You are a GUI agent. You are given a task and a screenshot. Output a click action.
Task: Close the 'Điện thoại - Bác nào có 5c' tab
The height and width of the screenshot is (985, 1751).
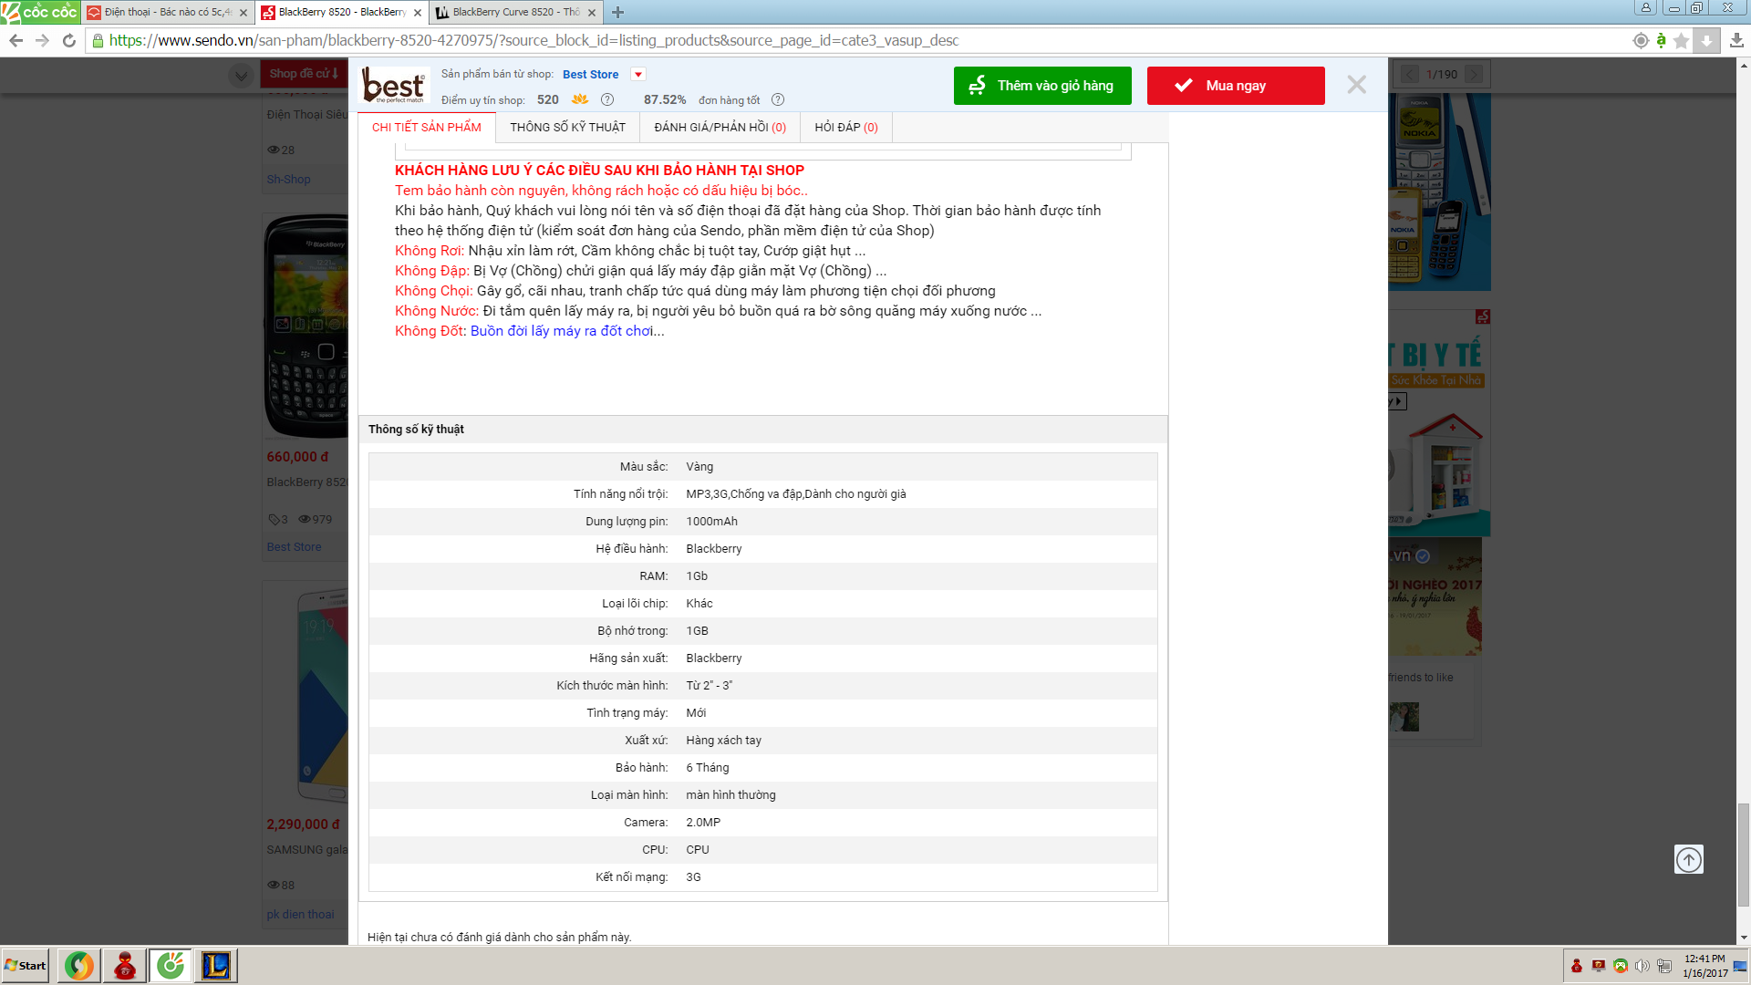[x=243, y=12]
